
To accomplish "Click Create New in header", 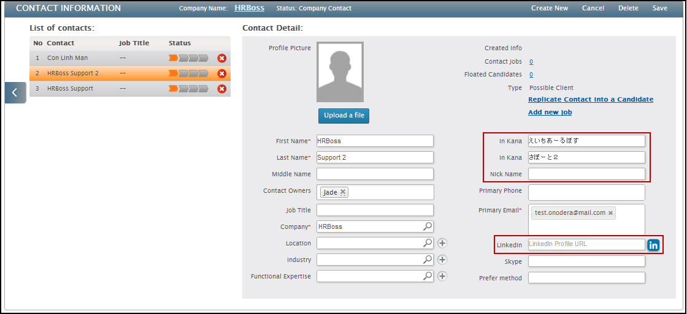I will (x=550, y=9).
